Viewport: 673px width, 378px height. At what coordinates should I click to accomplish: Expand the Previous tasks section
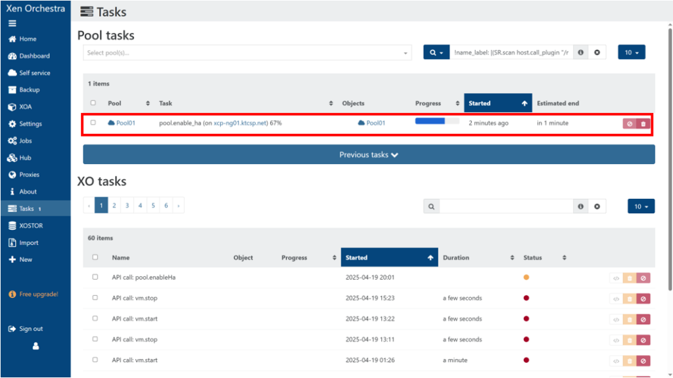click(369, 155)
